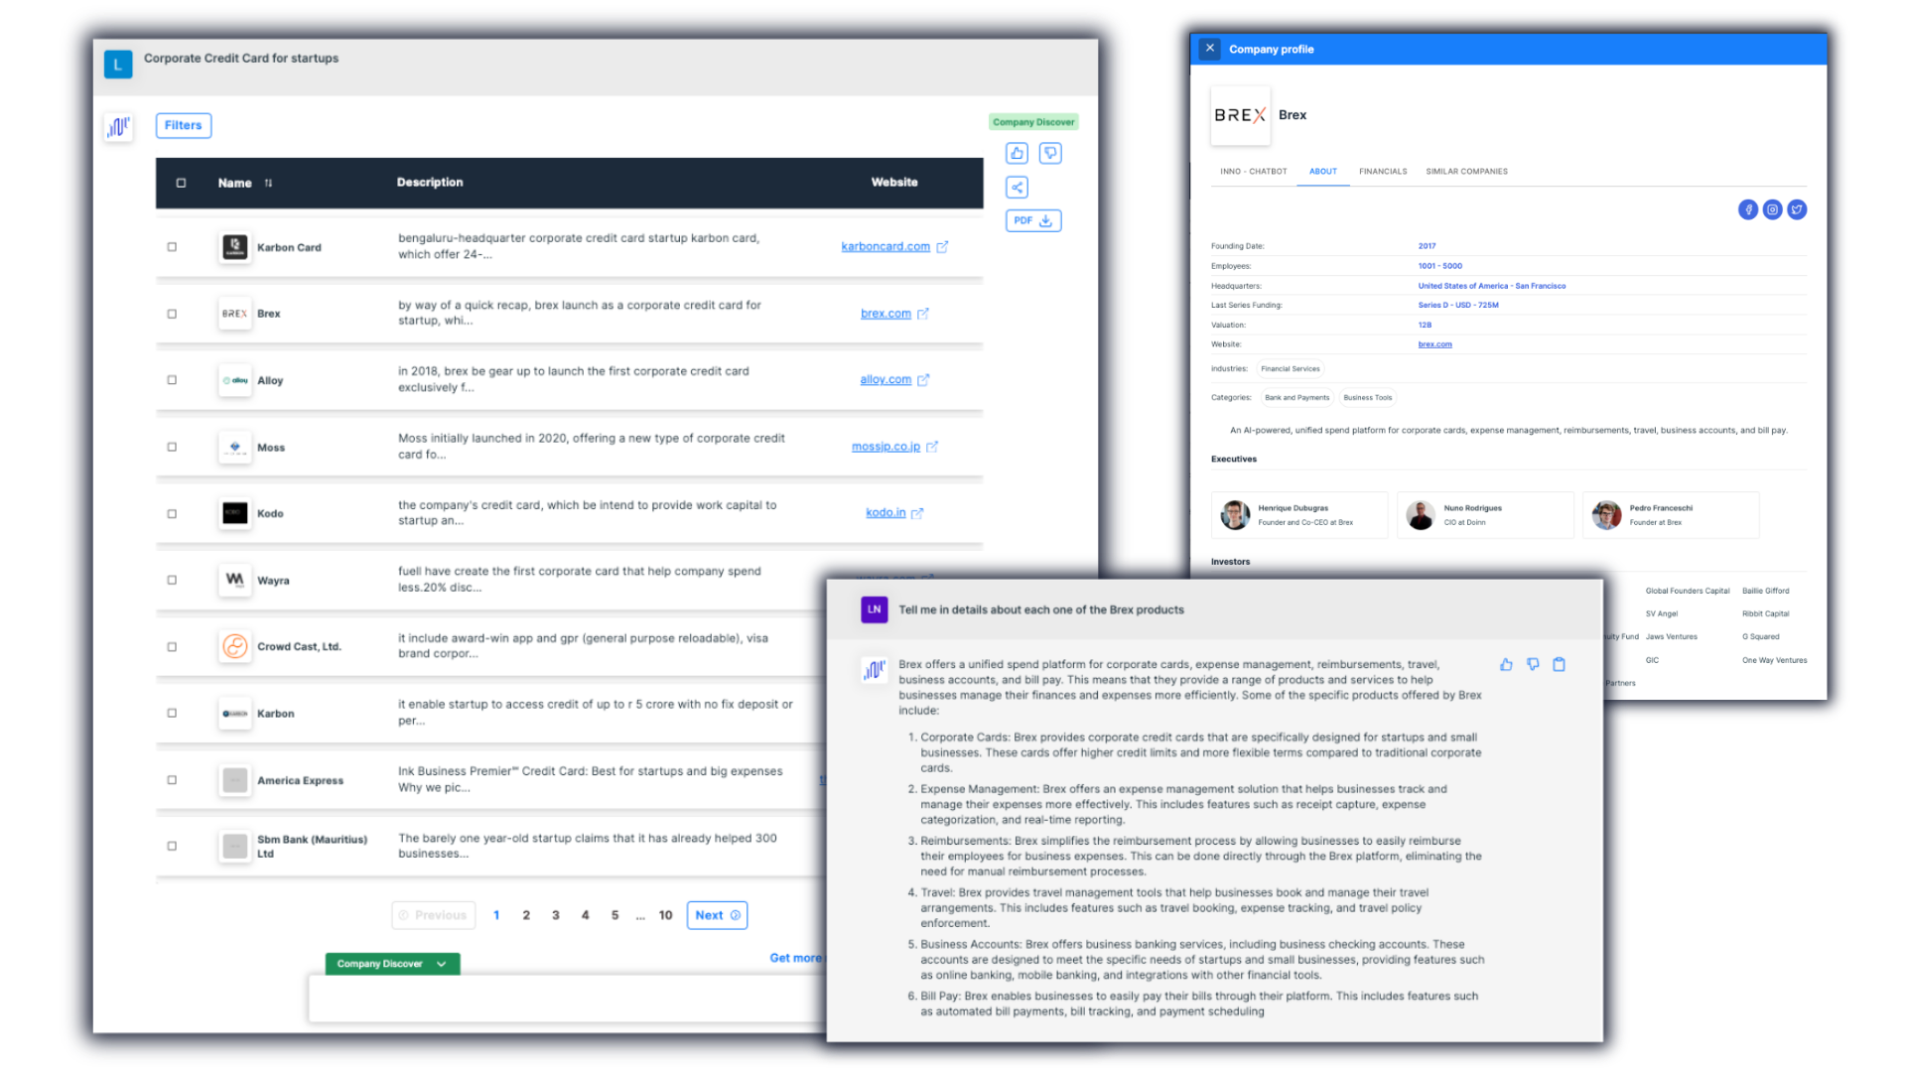The width and height of the screenshot is (1906, 1072).
Task: Click the Facebook icon in Brex profile
Action: (x=1747, y=209)
